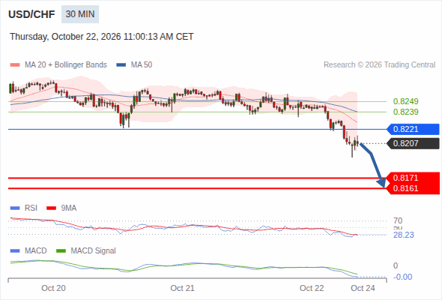
Task: Click the pink MA 20 legend swatch
Action: 15,65
